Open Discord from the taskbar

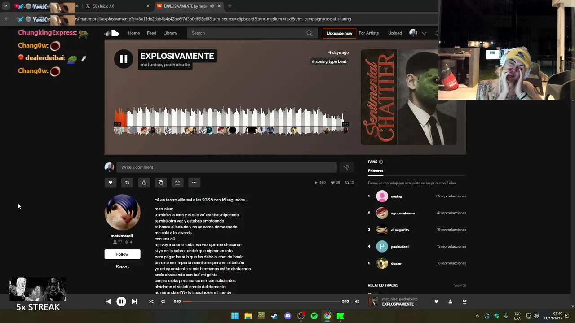tap(287, 316)
